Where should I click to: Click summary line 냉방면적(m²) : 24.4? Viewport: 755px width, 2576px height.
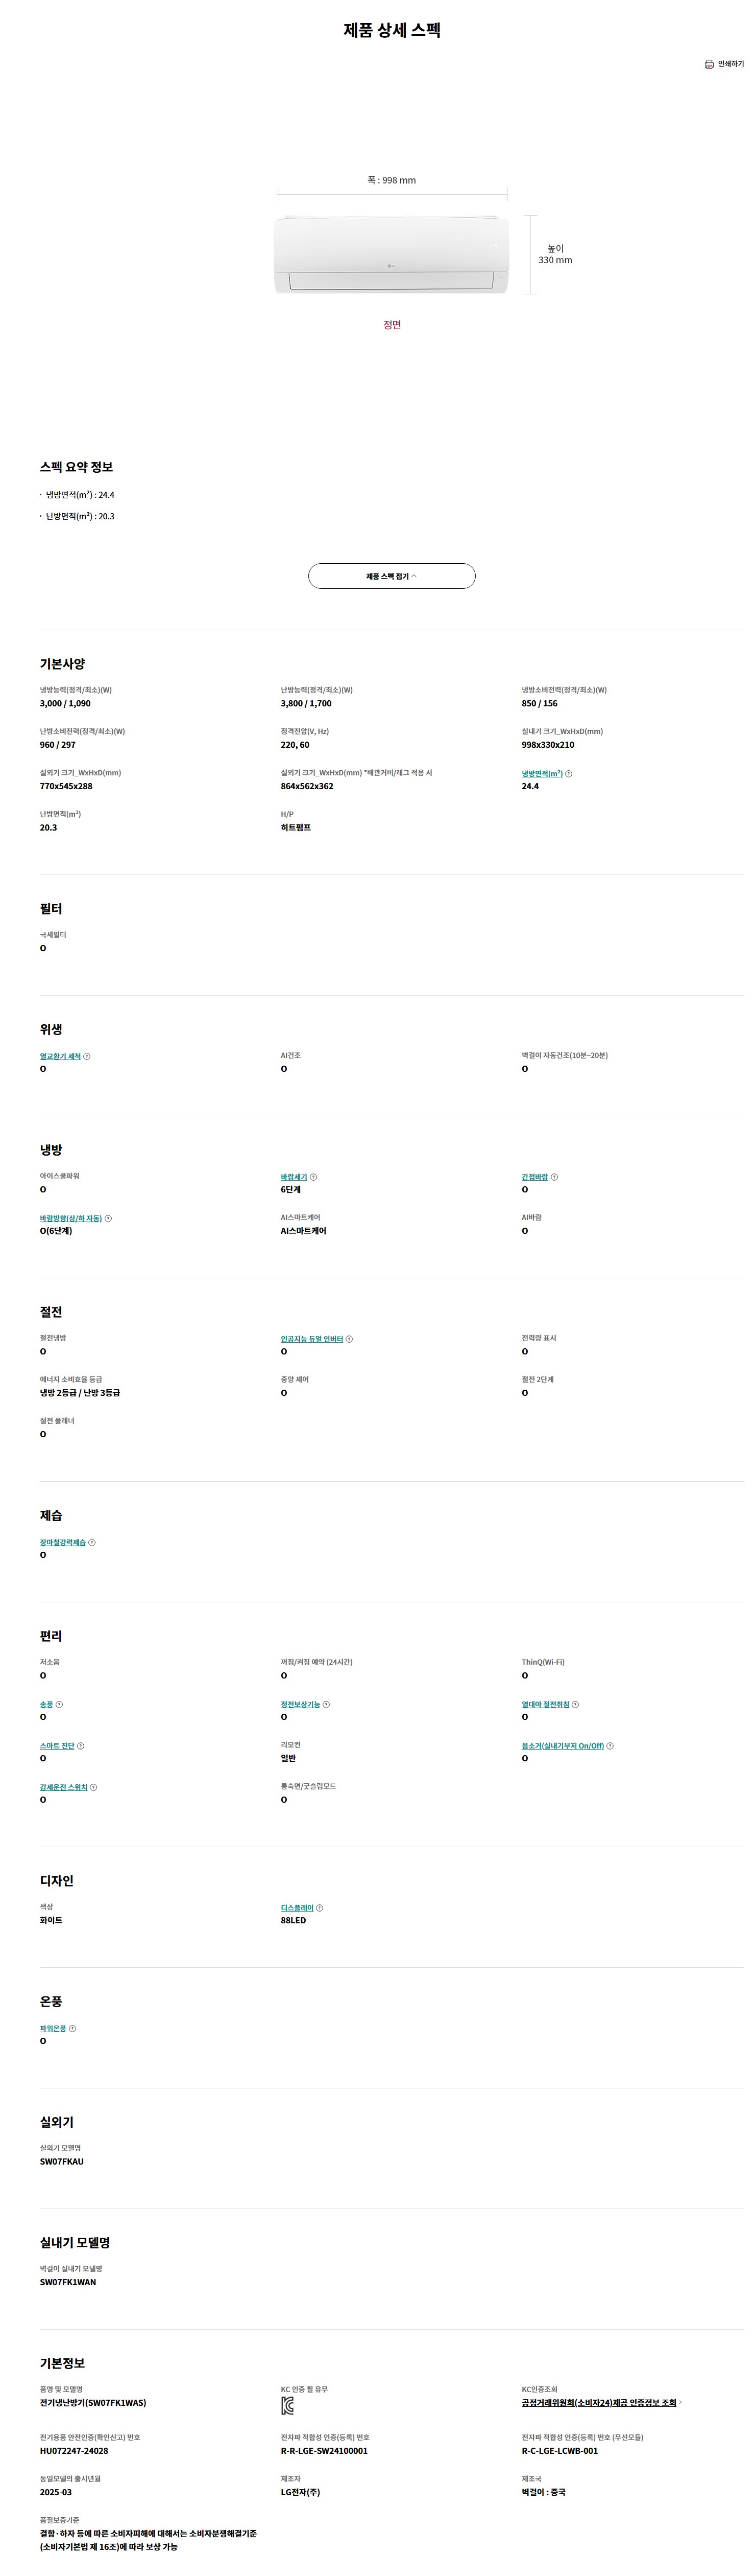tap(80, 495)
